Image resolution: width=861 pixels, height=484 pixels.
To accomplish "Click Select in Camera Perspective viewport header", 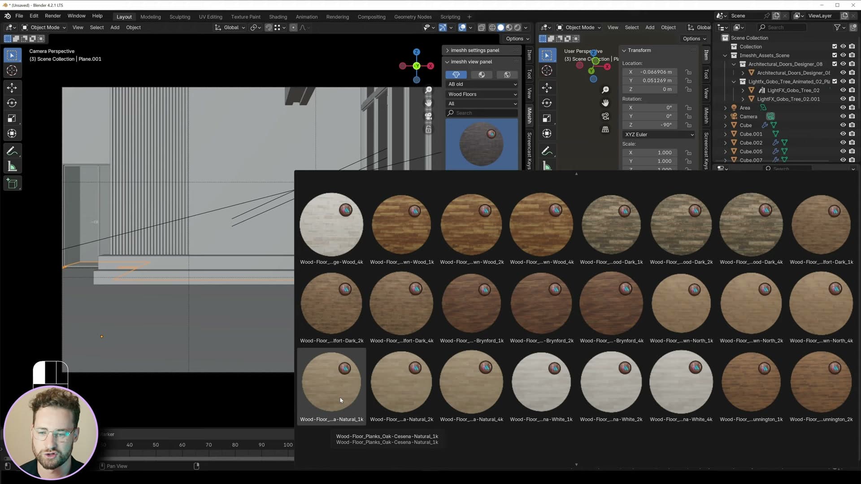I will [97, 27].
